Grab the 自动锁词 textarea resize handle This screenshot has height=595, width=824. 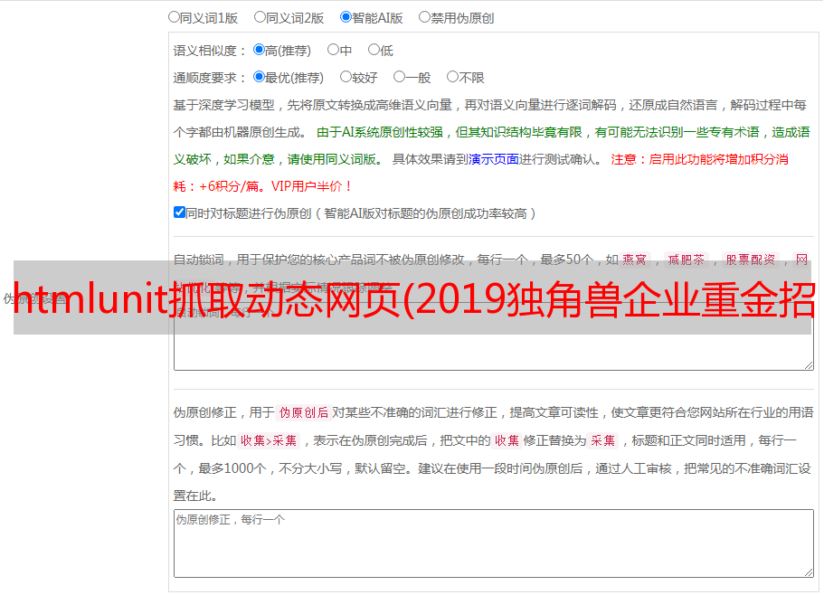pyautogui.click(x=808, y=364)
